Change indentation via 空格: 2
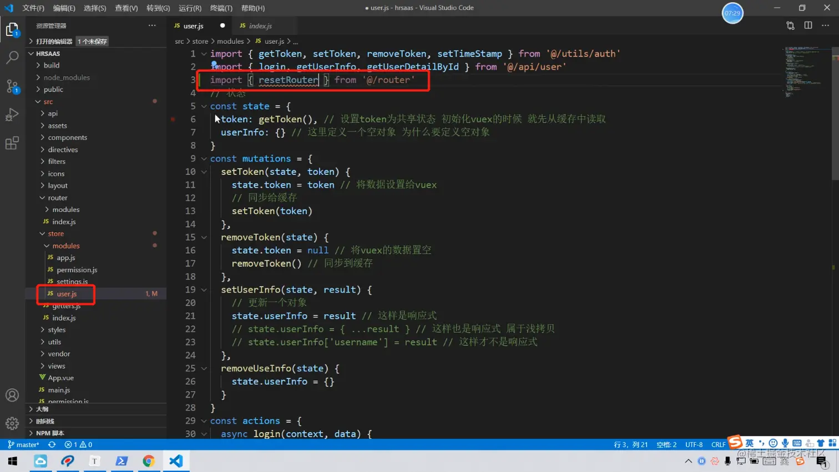The height and width of the screenshot is (472, 839). coord(666,445)
